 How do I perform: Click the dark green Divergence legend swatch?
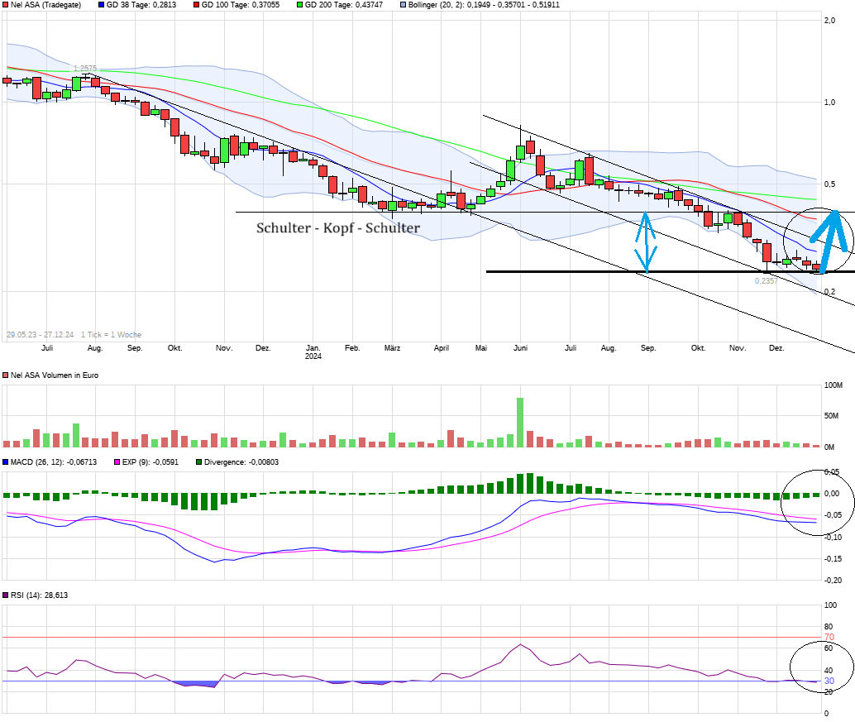coord(199,461)
